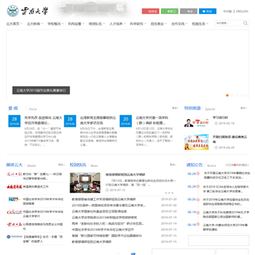Click the green 教职工 button
Screen dimensions: 255x255
click(169, 11)
